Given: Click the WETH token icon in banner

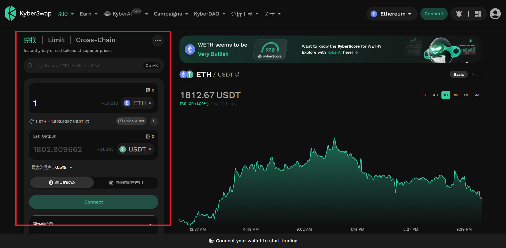Looking at the screenshot, I should [190, 49].
